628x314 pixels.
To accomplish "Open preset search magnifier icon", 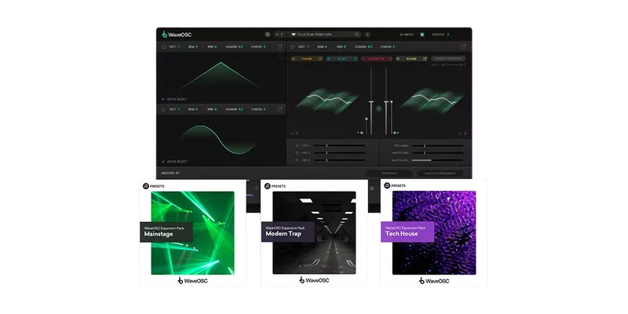I will click(357, 35).
